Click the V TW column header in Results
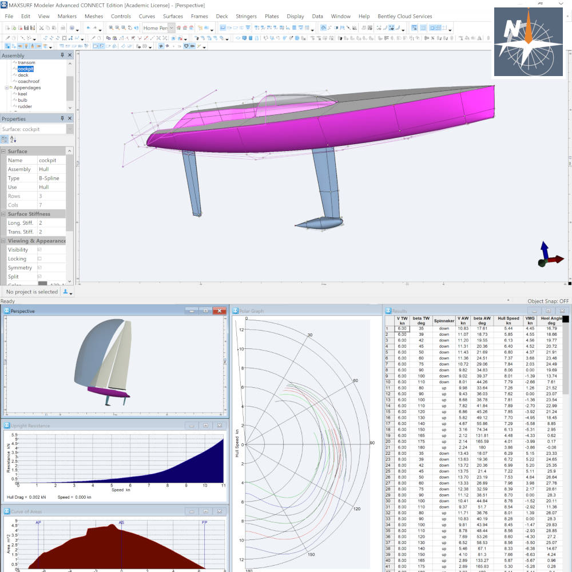 (403, 320)
